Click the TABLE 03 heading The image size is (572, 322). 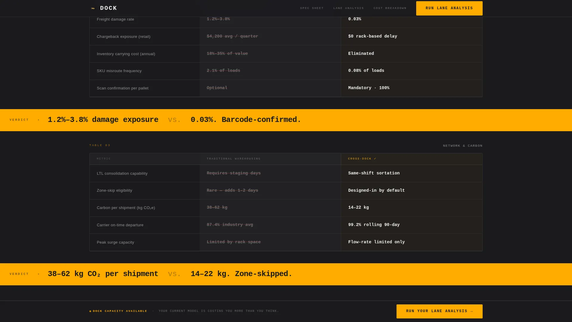pyautogui.click(x=100, y=145)
